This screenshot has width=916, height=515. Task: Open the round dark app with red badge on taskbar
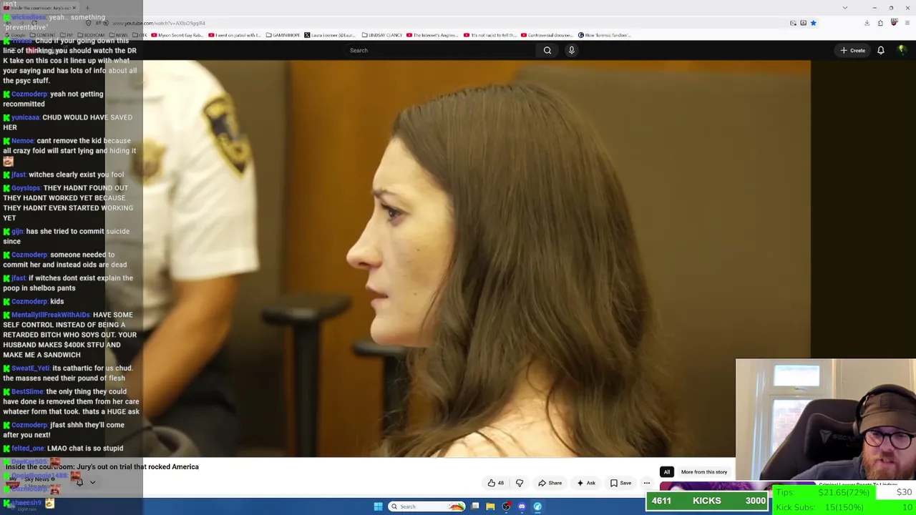point(506,506)
